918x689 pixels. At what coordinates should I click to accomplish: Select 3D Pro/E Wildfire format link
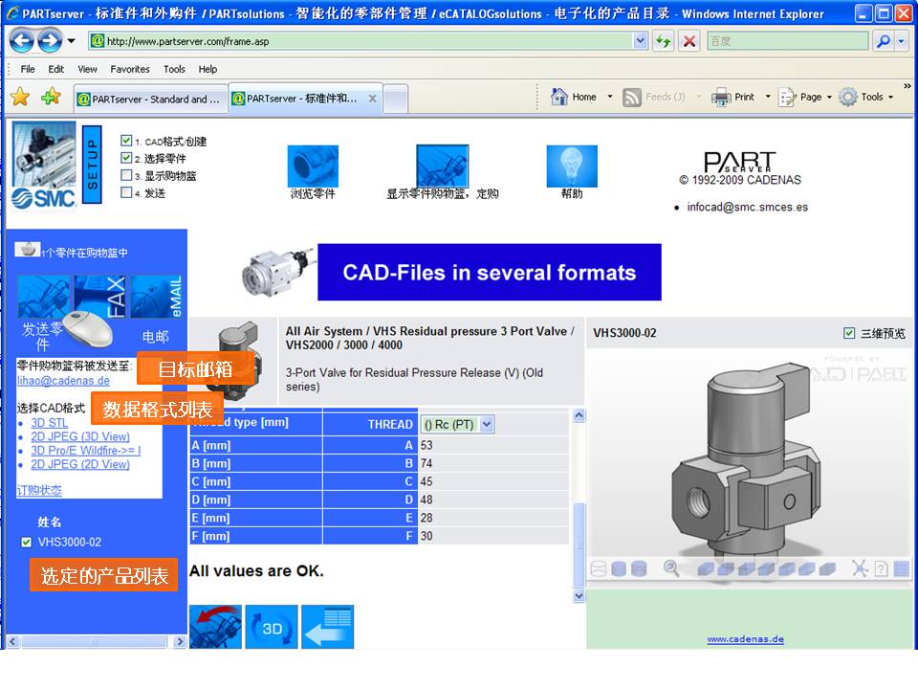coord(85,451)
